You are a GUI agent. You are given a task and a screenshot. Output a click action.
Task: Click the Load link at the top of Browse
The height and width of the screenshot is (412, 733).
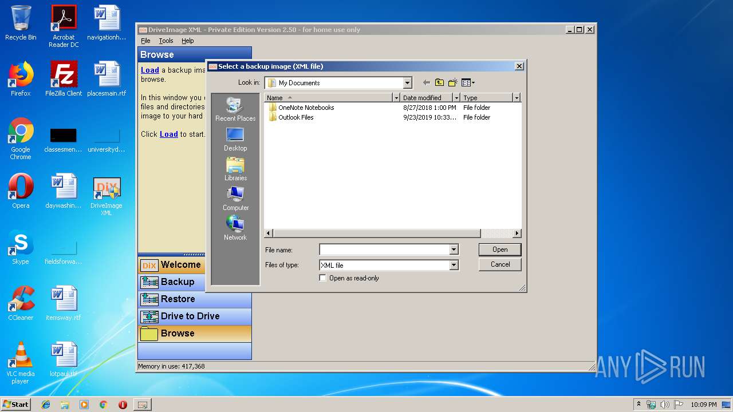150,70
